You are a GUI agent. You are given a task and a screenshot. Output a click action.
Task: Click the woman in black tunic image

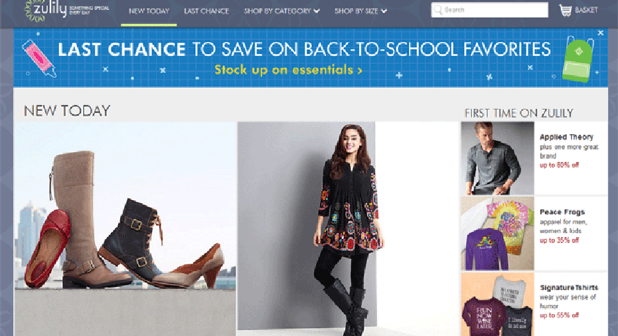click(306, 228)
